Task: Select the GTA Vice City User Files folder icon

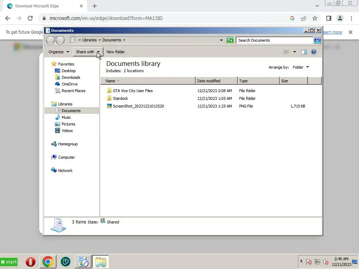Action: tap(109, 91)
